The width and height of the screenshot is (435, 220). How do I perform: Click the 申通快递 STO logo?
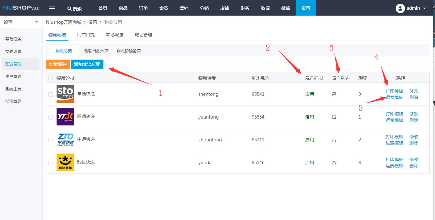65,94
